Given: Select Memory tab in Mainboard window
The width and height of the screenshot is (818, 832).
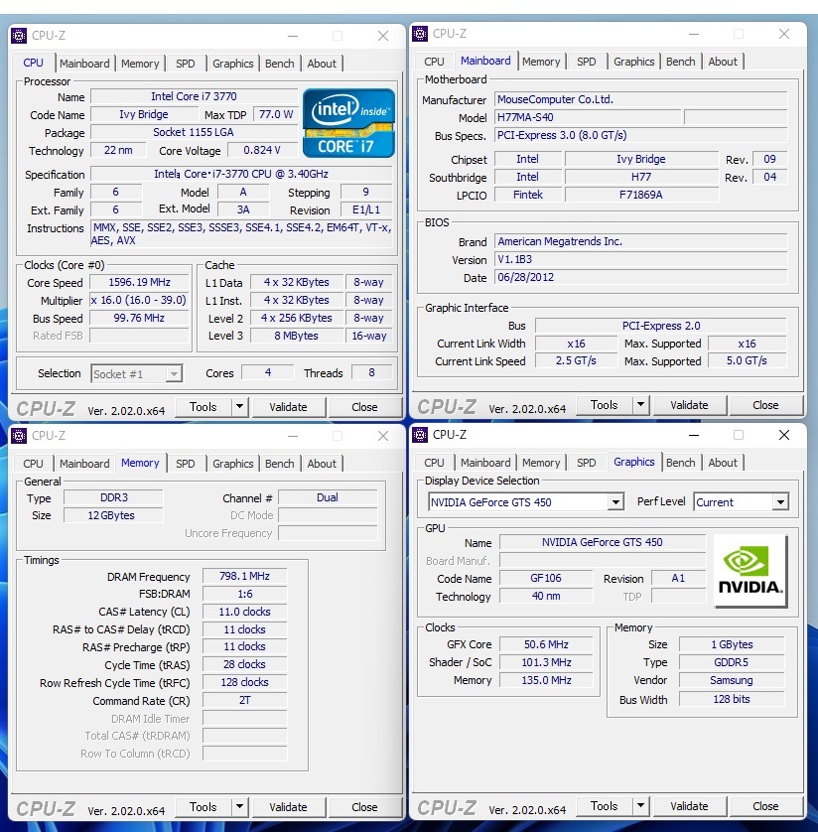Looking at the screenshot, I should coord(541,61).
